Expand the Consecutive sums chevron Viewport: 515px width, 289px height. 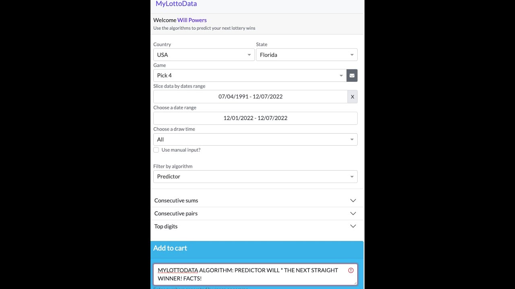[353, 200]
